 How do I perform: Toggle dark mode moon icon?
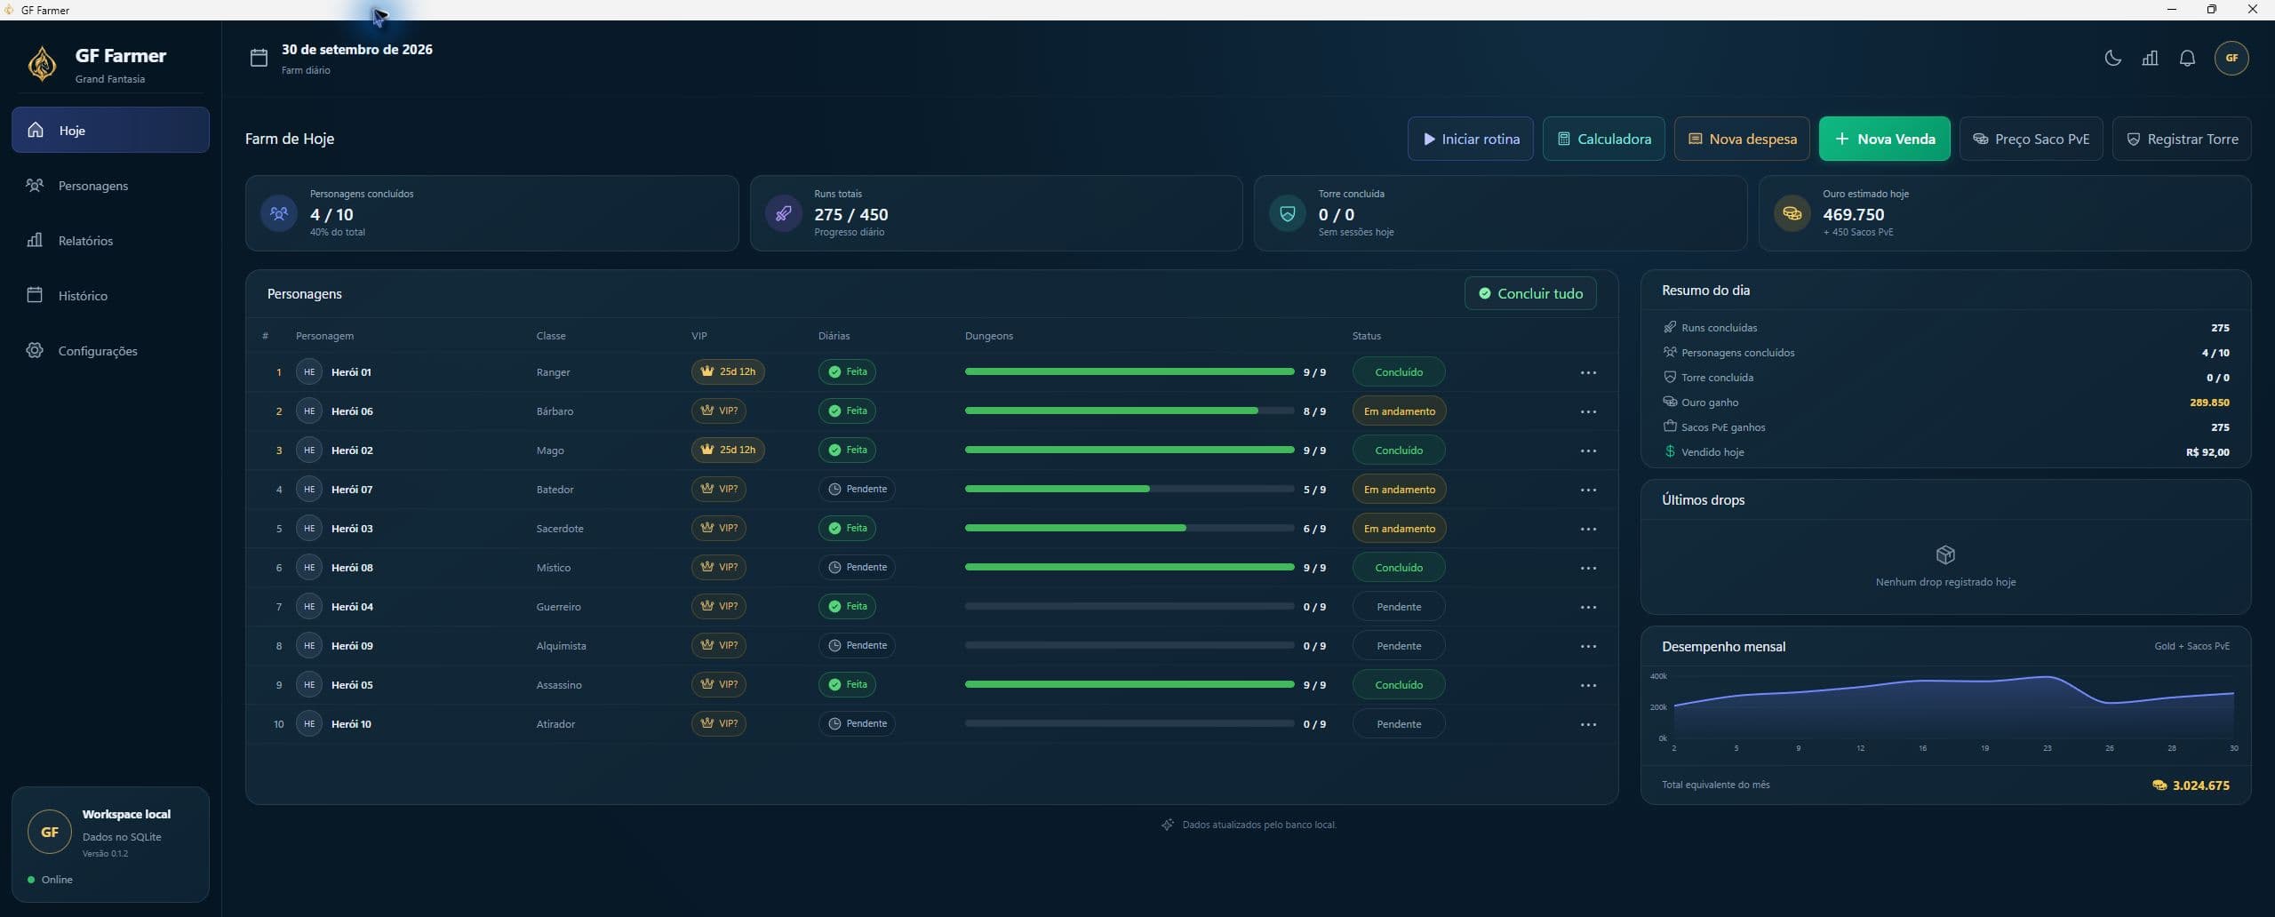(2112, 59)
